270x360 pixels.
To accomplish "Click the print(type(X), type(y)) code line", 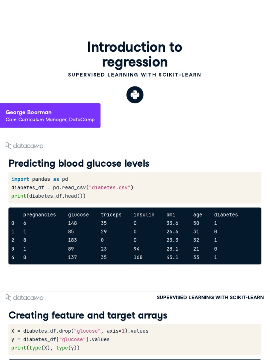I will pyautogui.click(x=46, y=348).
